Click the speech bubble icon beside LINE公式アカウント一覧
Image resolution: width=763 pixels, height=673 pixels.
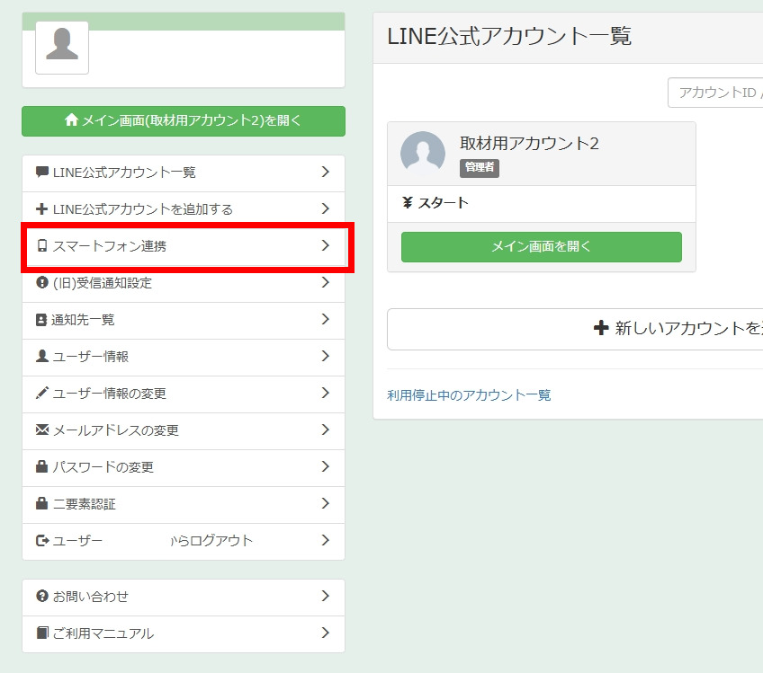(x=41, y=173)
